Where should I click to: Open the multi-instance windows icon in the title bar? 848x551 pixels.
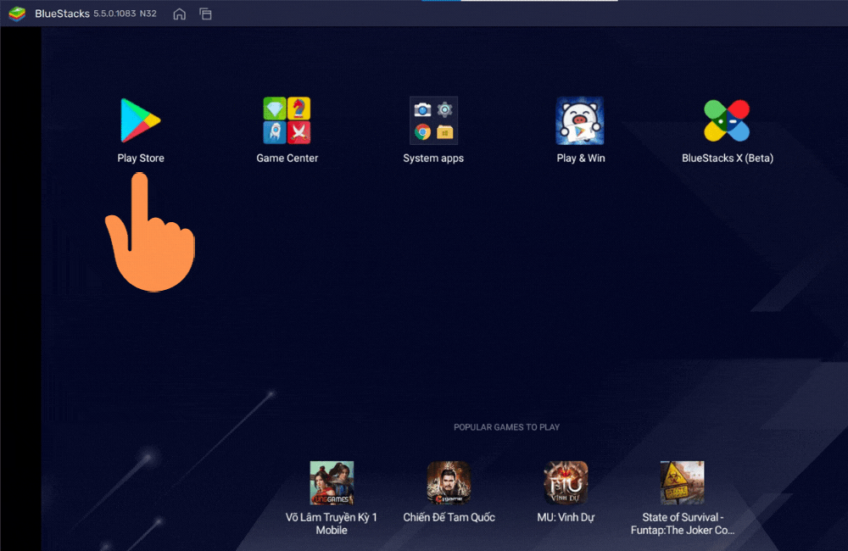205,14
